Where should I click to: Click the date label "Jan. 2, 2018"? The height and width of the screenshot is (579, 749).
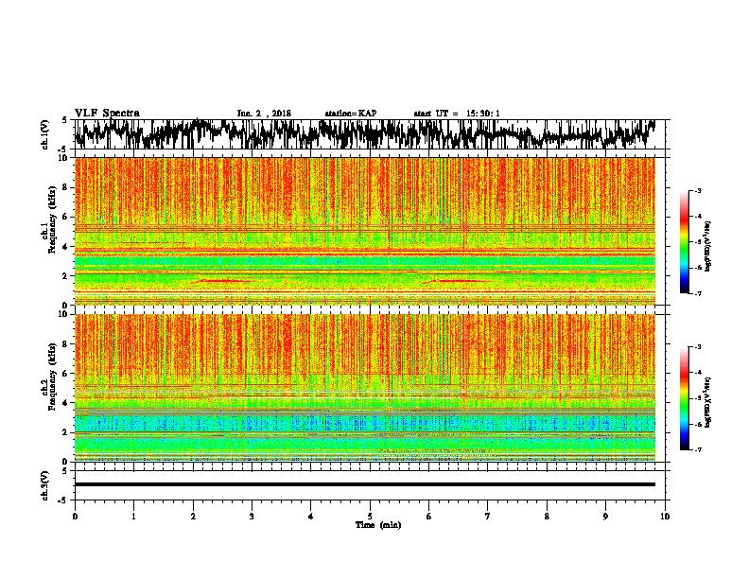pyautogui.click(x=264, y=114)
